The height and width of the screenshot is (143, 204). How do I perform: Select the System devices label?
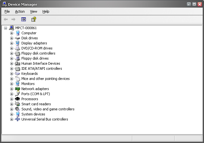(33, 114)
